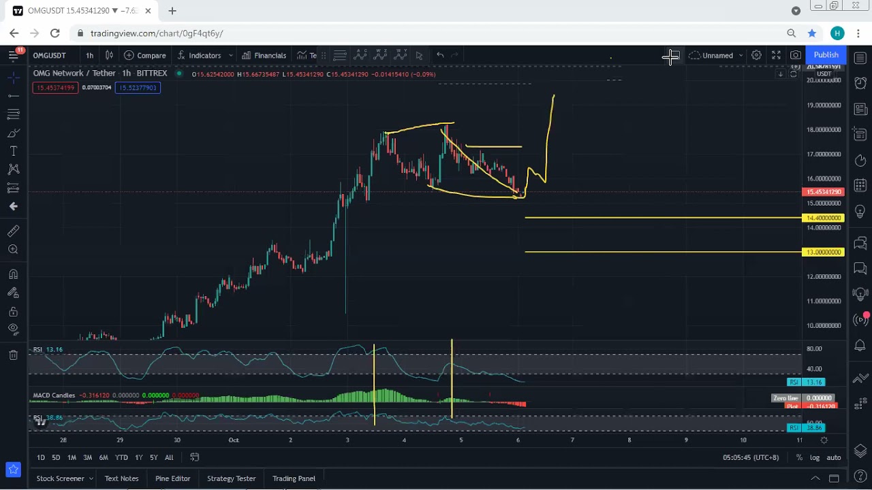Open the economic calendar sidebar icon
The width and height of the screenshot is (872, 490).
(860, 185)
